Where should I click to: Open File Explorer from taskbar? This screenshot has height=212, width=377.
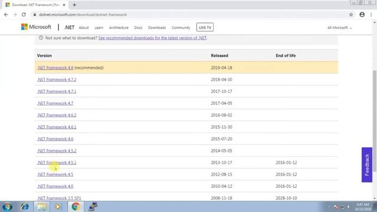click(x=42, y=207)
